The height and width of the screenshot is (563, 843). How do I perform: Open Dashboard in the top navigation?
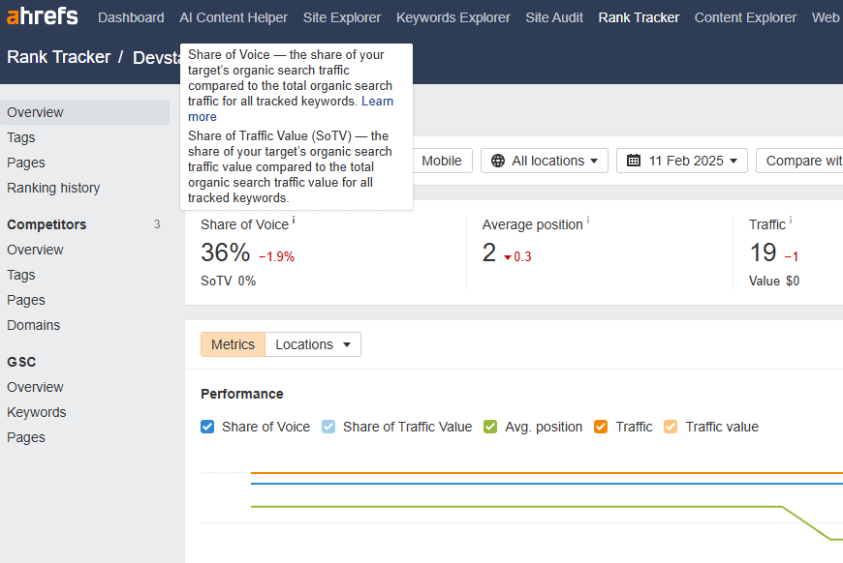click(131, 17)
